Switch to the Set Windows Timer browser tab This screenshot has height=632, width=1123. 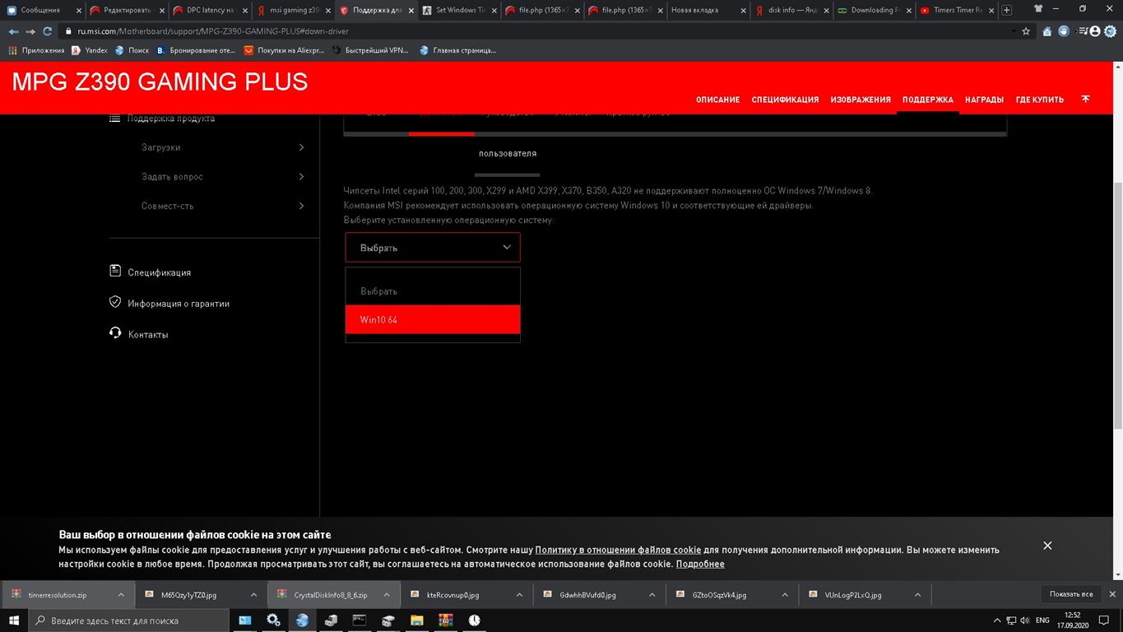pyautogui.click(x=459, y=10)
